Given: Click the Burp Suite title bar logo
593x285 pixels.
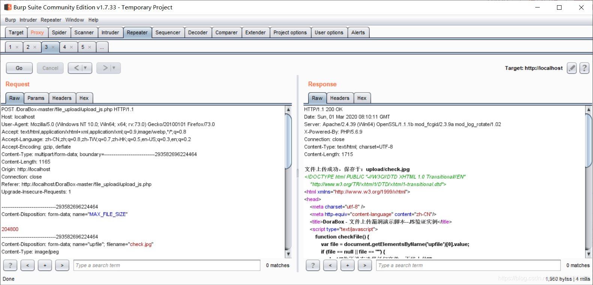Looking at the screenshot, I should [x=8, y=7].
